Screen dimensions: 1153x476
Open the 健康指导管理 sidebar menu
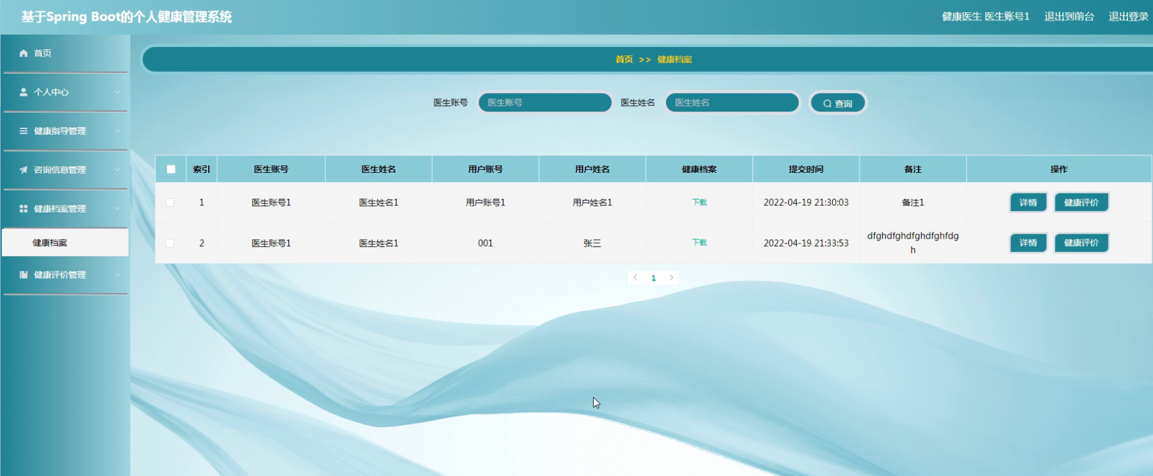pyautogui.click(x=65, y=131)
